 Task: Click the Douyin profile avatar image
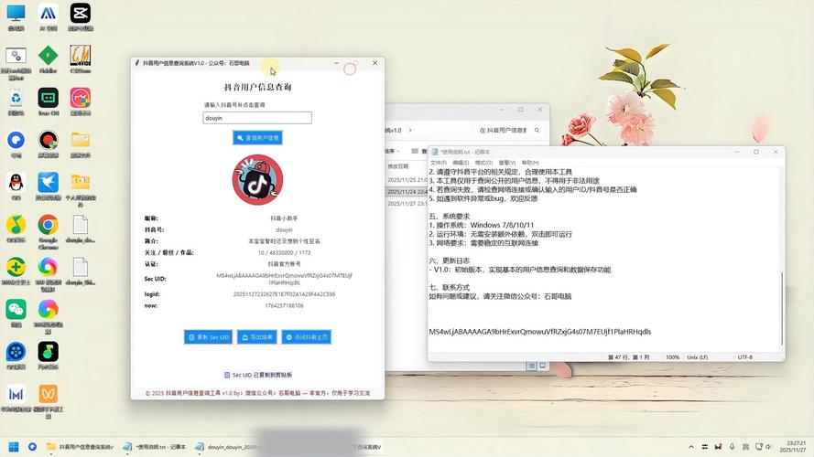(x=257, y=180)
